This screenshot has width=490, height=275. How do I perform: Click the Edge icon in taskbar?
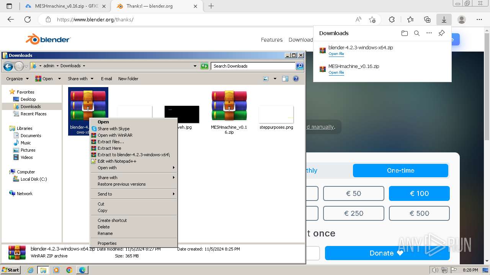(x=82, y=270)
